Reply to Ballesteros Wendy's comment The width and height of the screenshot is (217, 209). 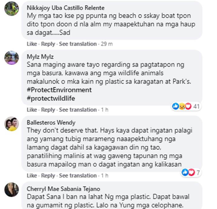pos(48,176)
